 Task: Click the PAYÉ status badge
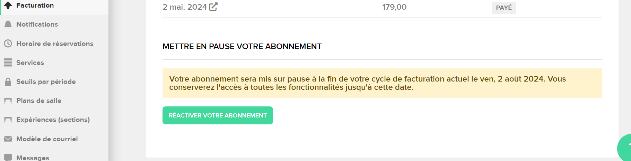coord(504,8)
